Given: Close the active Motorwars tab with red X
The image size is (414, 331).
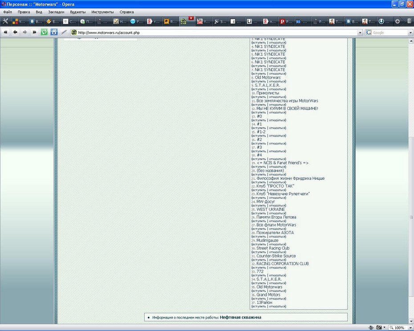Looking at the screenshot, I should [x=191, y=18].
